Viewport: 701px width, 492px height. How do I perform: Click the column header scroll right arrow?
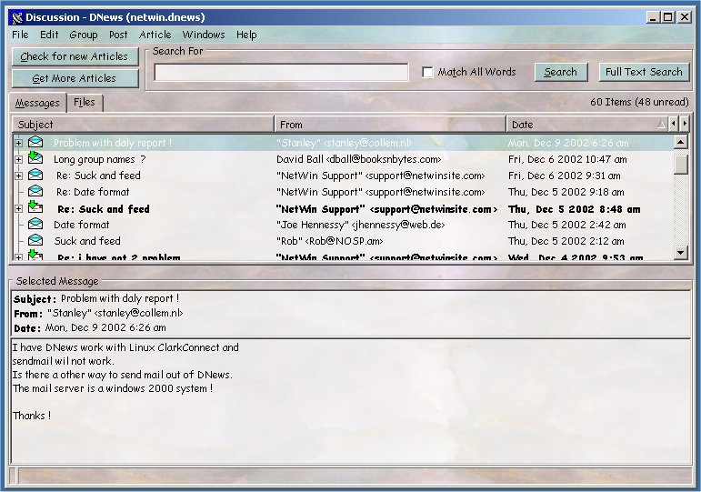pos(684,124)
